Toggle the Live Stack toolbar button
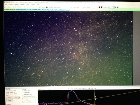The width and height of the screenshot is (140, 105). coord(49,7)
